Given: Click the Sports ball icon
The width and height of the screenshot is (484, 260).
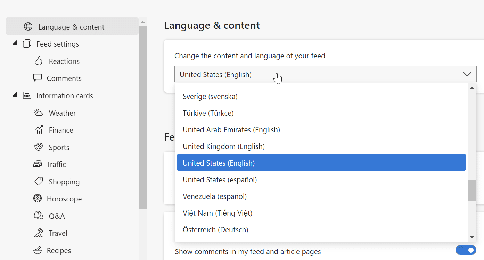Looking at the screenshot, I should click(38, 147).
